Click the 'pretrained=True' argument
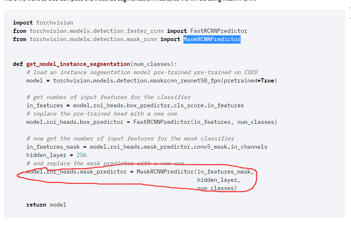Screen dimensions: 351x234 point(249,81)
